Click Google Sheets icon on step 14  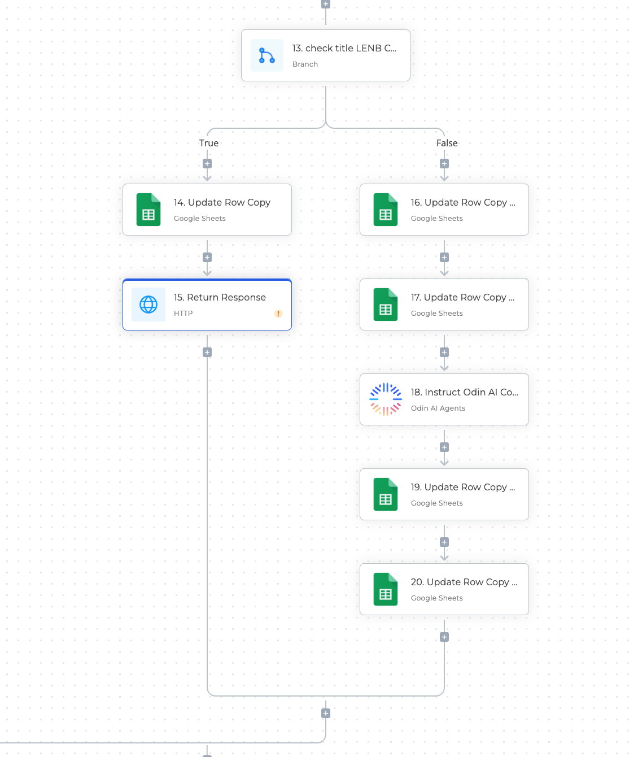pos(148,210)
